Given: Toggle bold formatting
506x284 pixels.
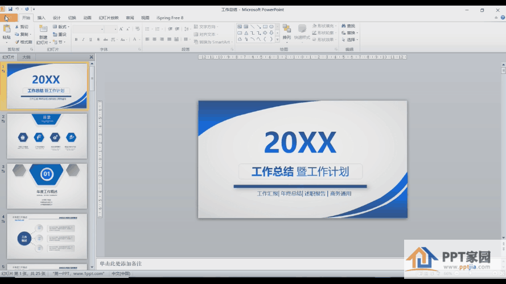Looking at the screenshot, I should (76, 40).
